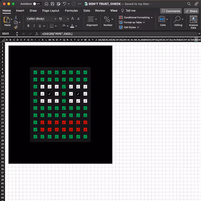The width and height of the screenshot is (201, 201).
Task: Expand the Format as Table dropdown
Action: point(144,23)
